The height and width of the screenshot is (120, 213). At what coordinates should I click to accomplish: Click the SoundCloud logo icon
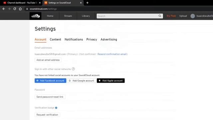tap(36, 16)
